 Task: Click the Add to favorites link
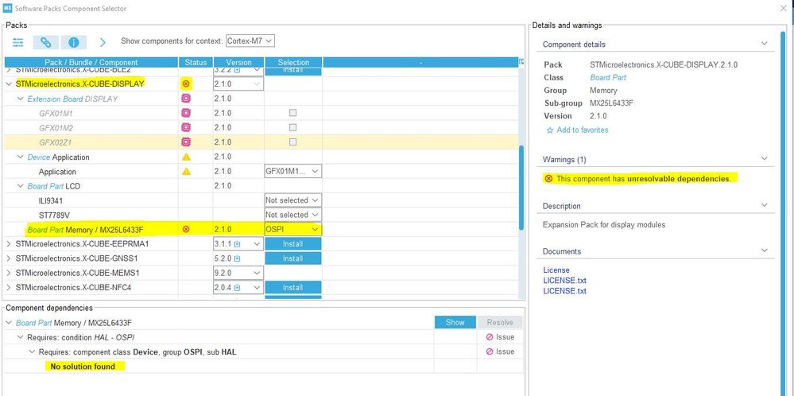[x=583, y=130]
